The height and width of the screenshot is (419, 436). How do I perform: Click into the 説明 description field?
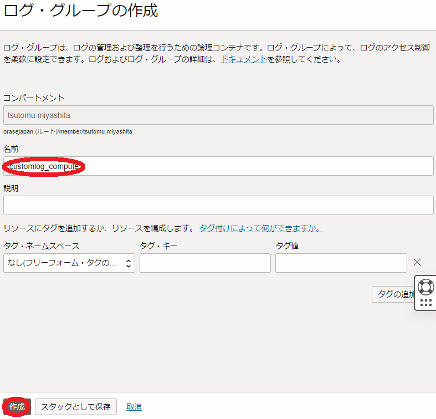[218, 205]
